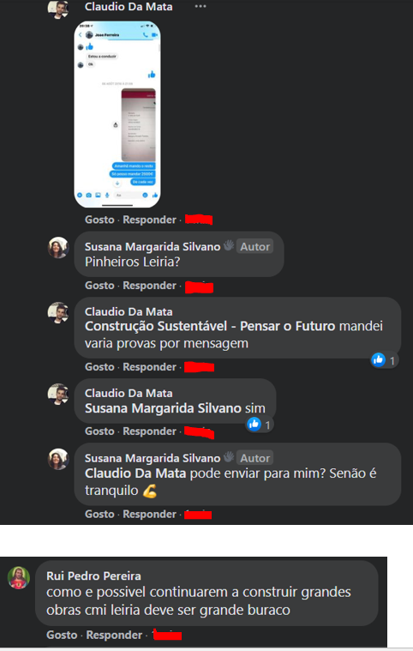Click the Autor badge on 'Pinheiros Leiria?' comment
The image size is (413, 651).
point(255,247)
